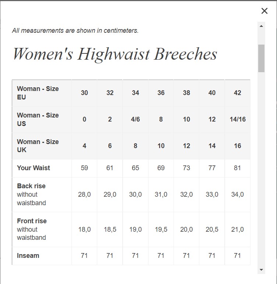Select EU size 42 column header

[x=238, y=93]
